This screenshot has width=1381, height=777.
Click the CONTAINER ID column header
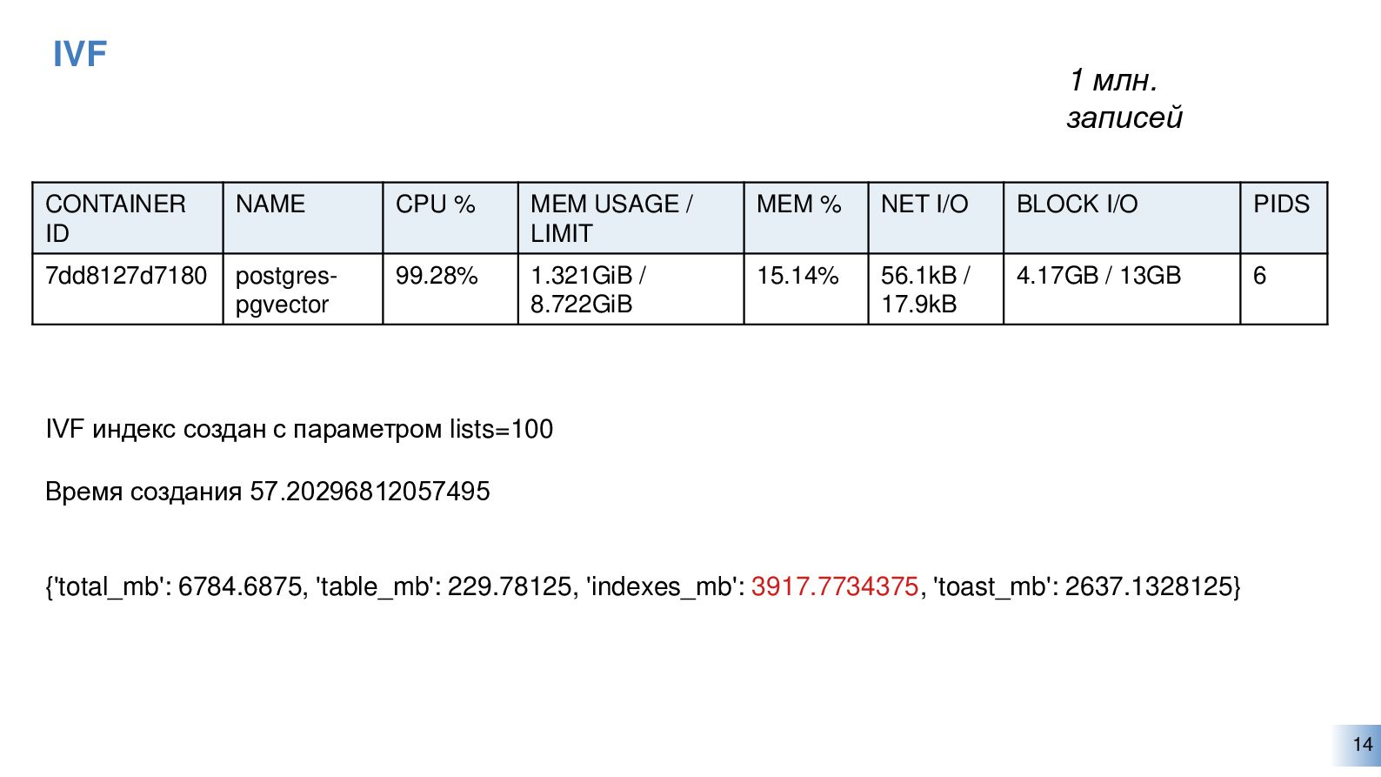(x=128, y=218)
